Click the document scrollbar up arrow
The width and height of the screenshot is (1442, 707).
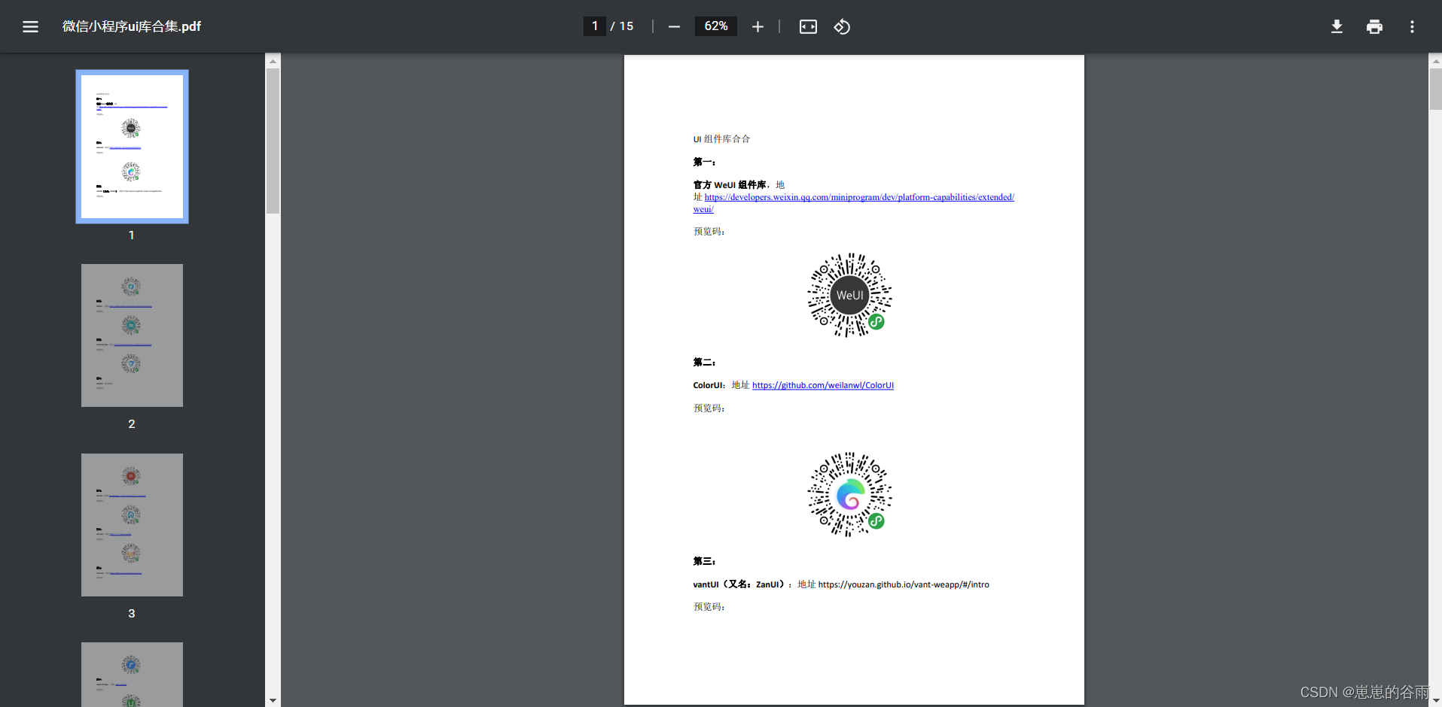tap(1435, 61)
